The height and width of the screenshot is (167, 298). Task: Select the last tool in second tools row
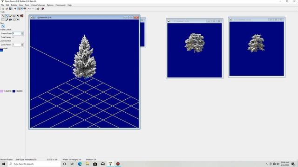[x=18, y=19]
